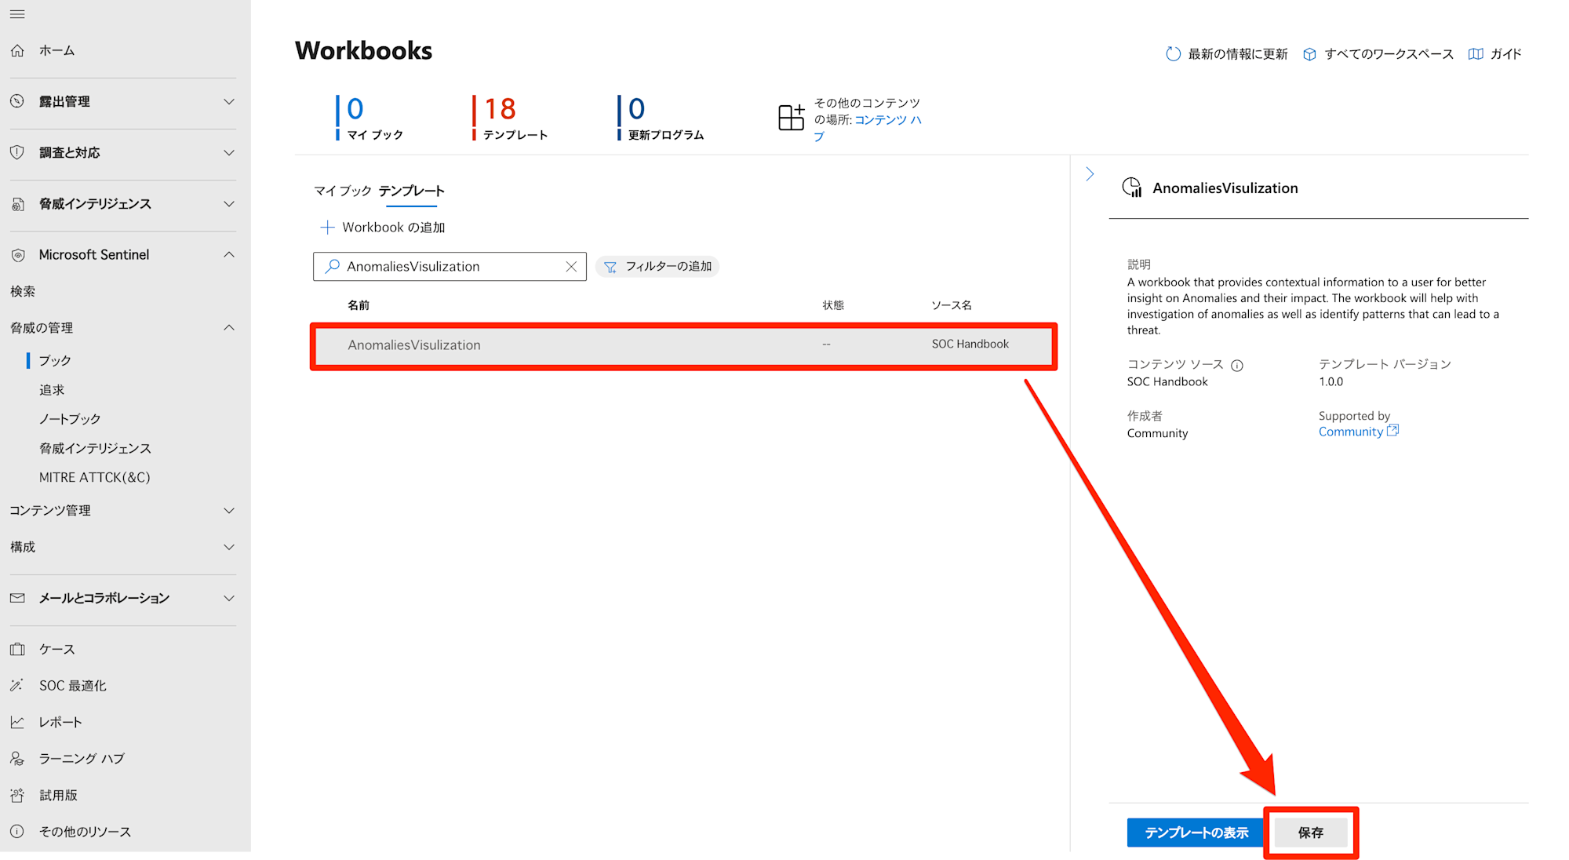Click the ガイド link label
Screen dimensions: 1569x860
pos(1505,54)
